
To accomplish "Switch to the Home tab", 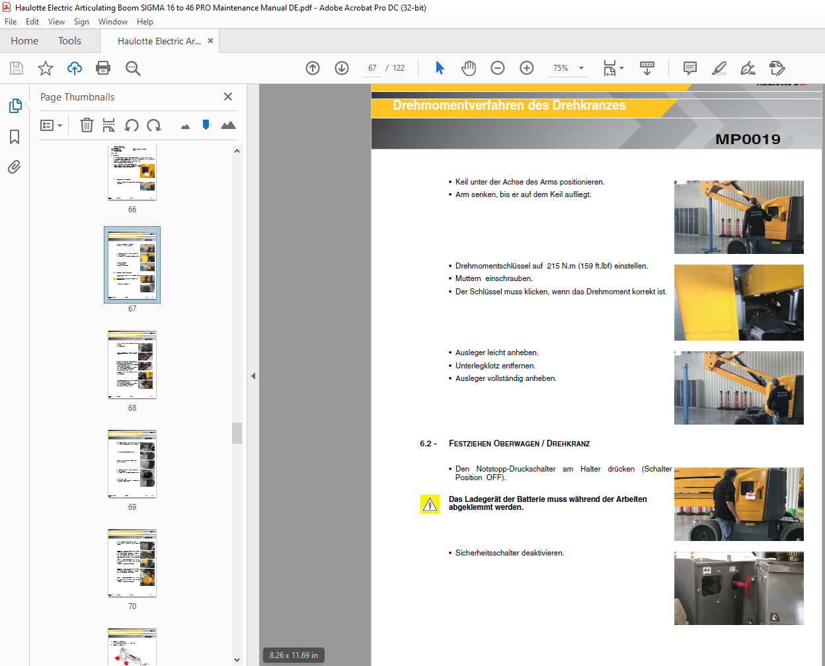I will click(x=24, y=41).
